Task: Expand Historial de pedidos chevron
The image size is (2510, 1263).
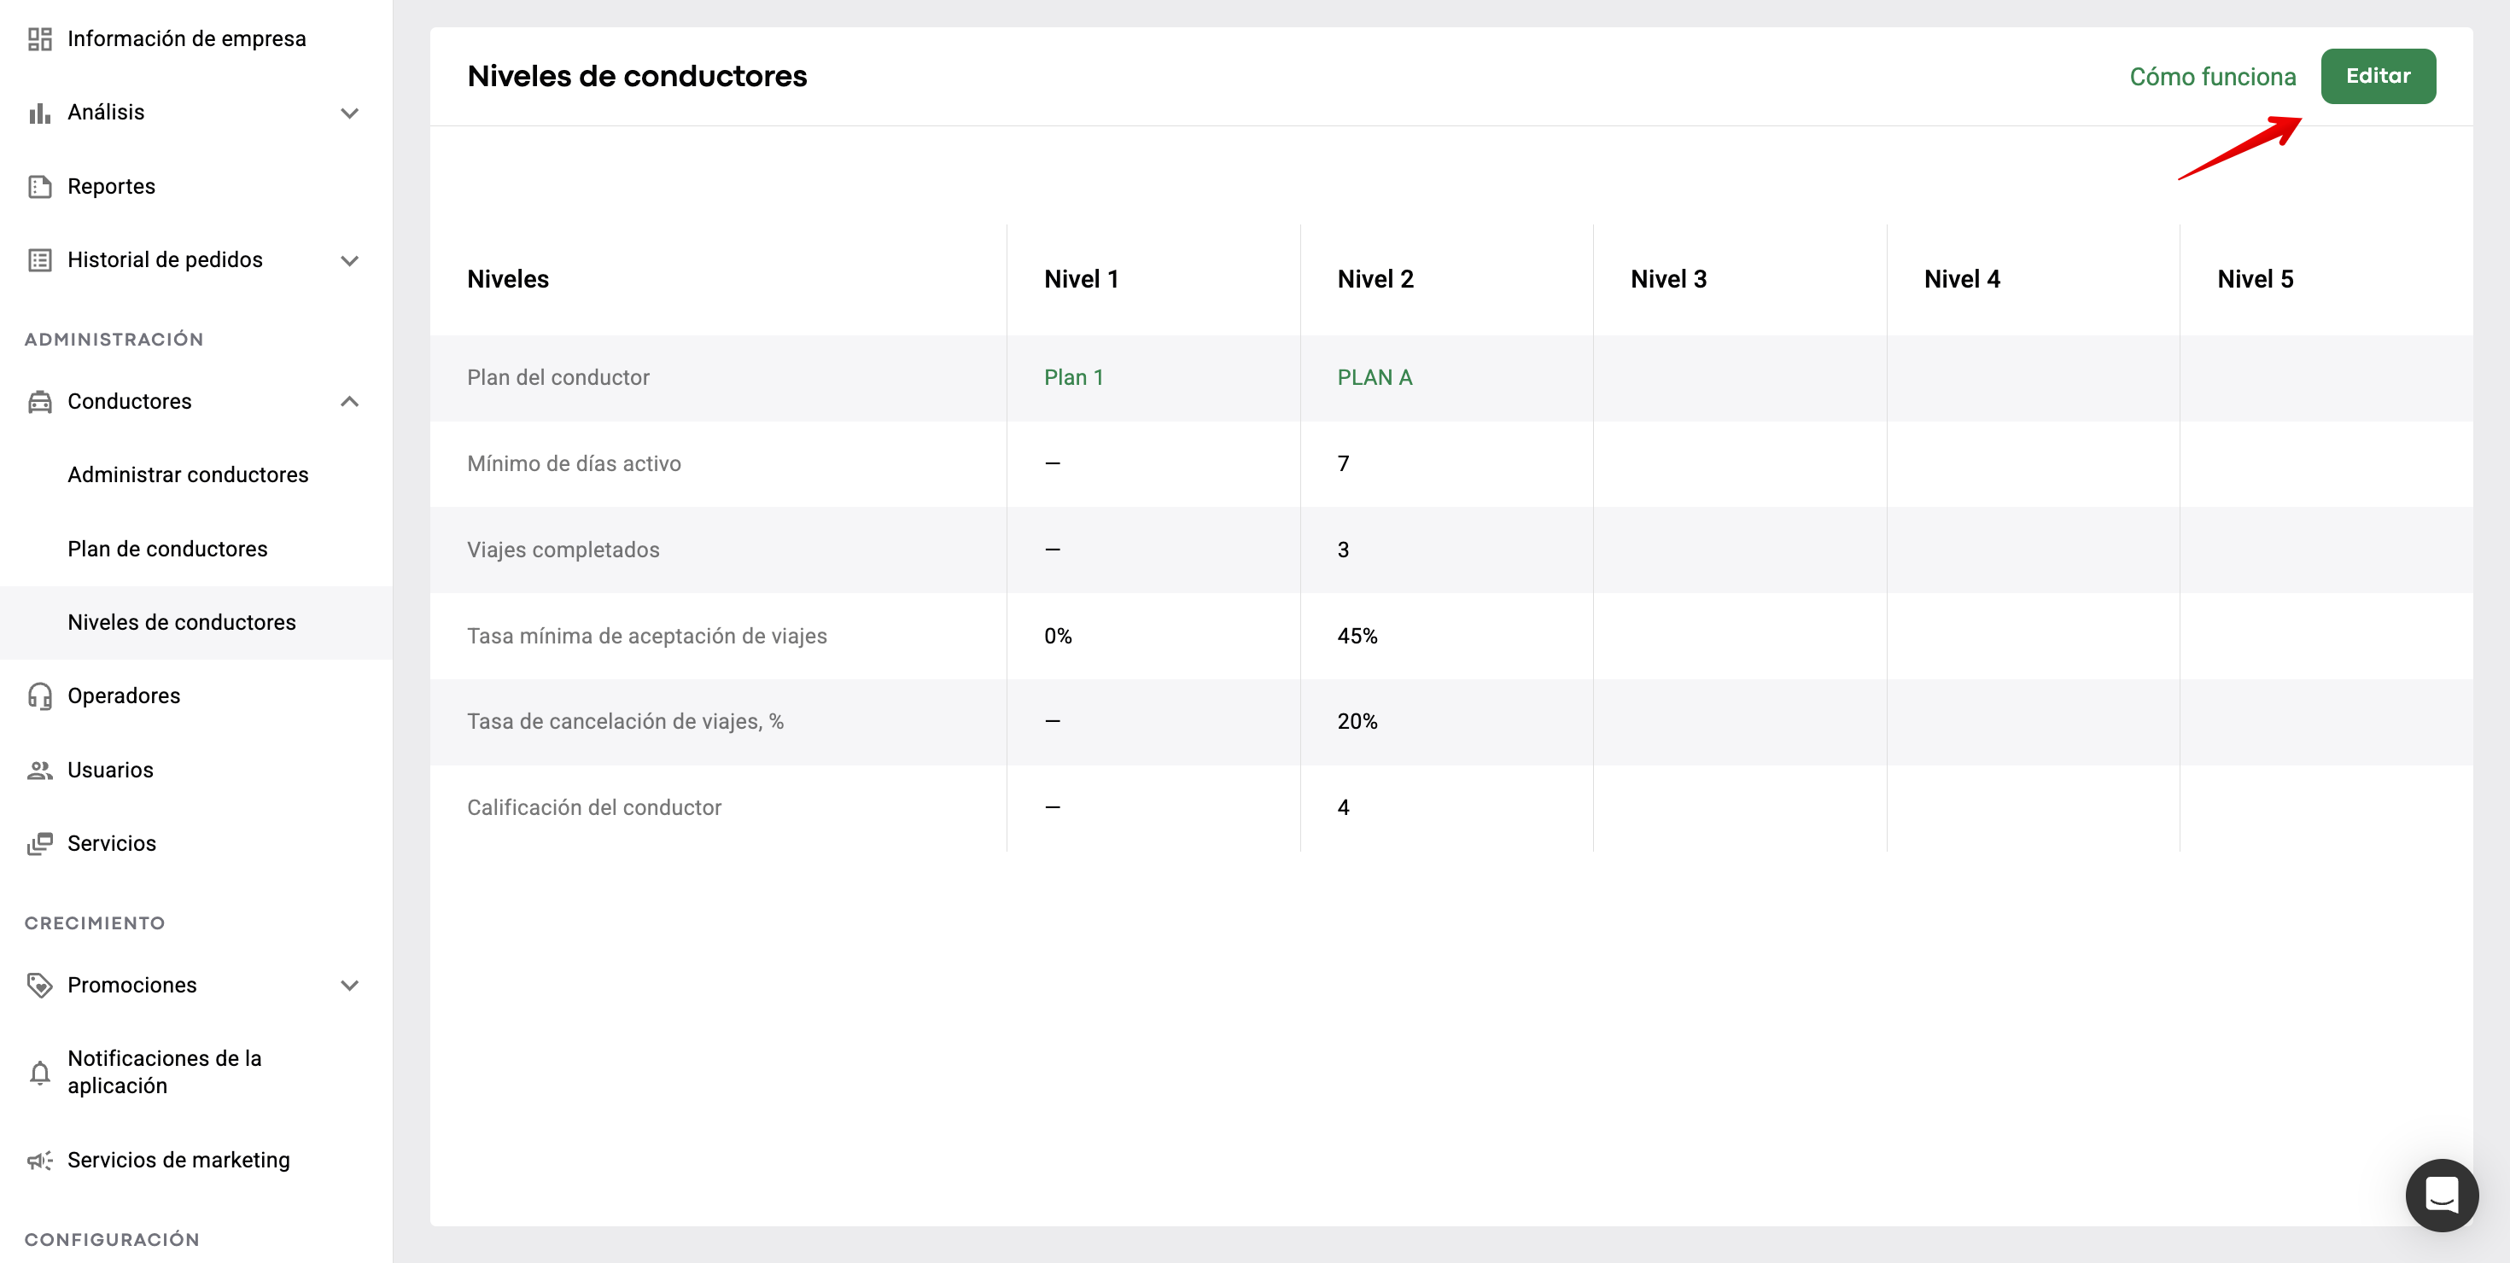Action: click(x=350, y=260)
